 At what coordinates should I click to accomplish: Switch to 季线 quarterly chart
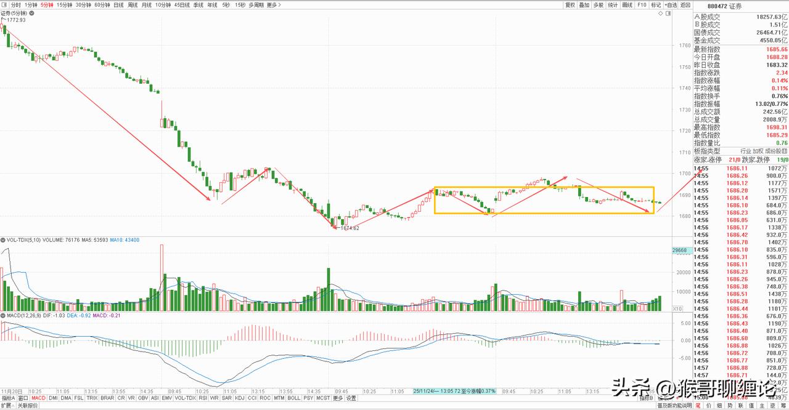pos(198,5)
